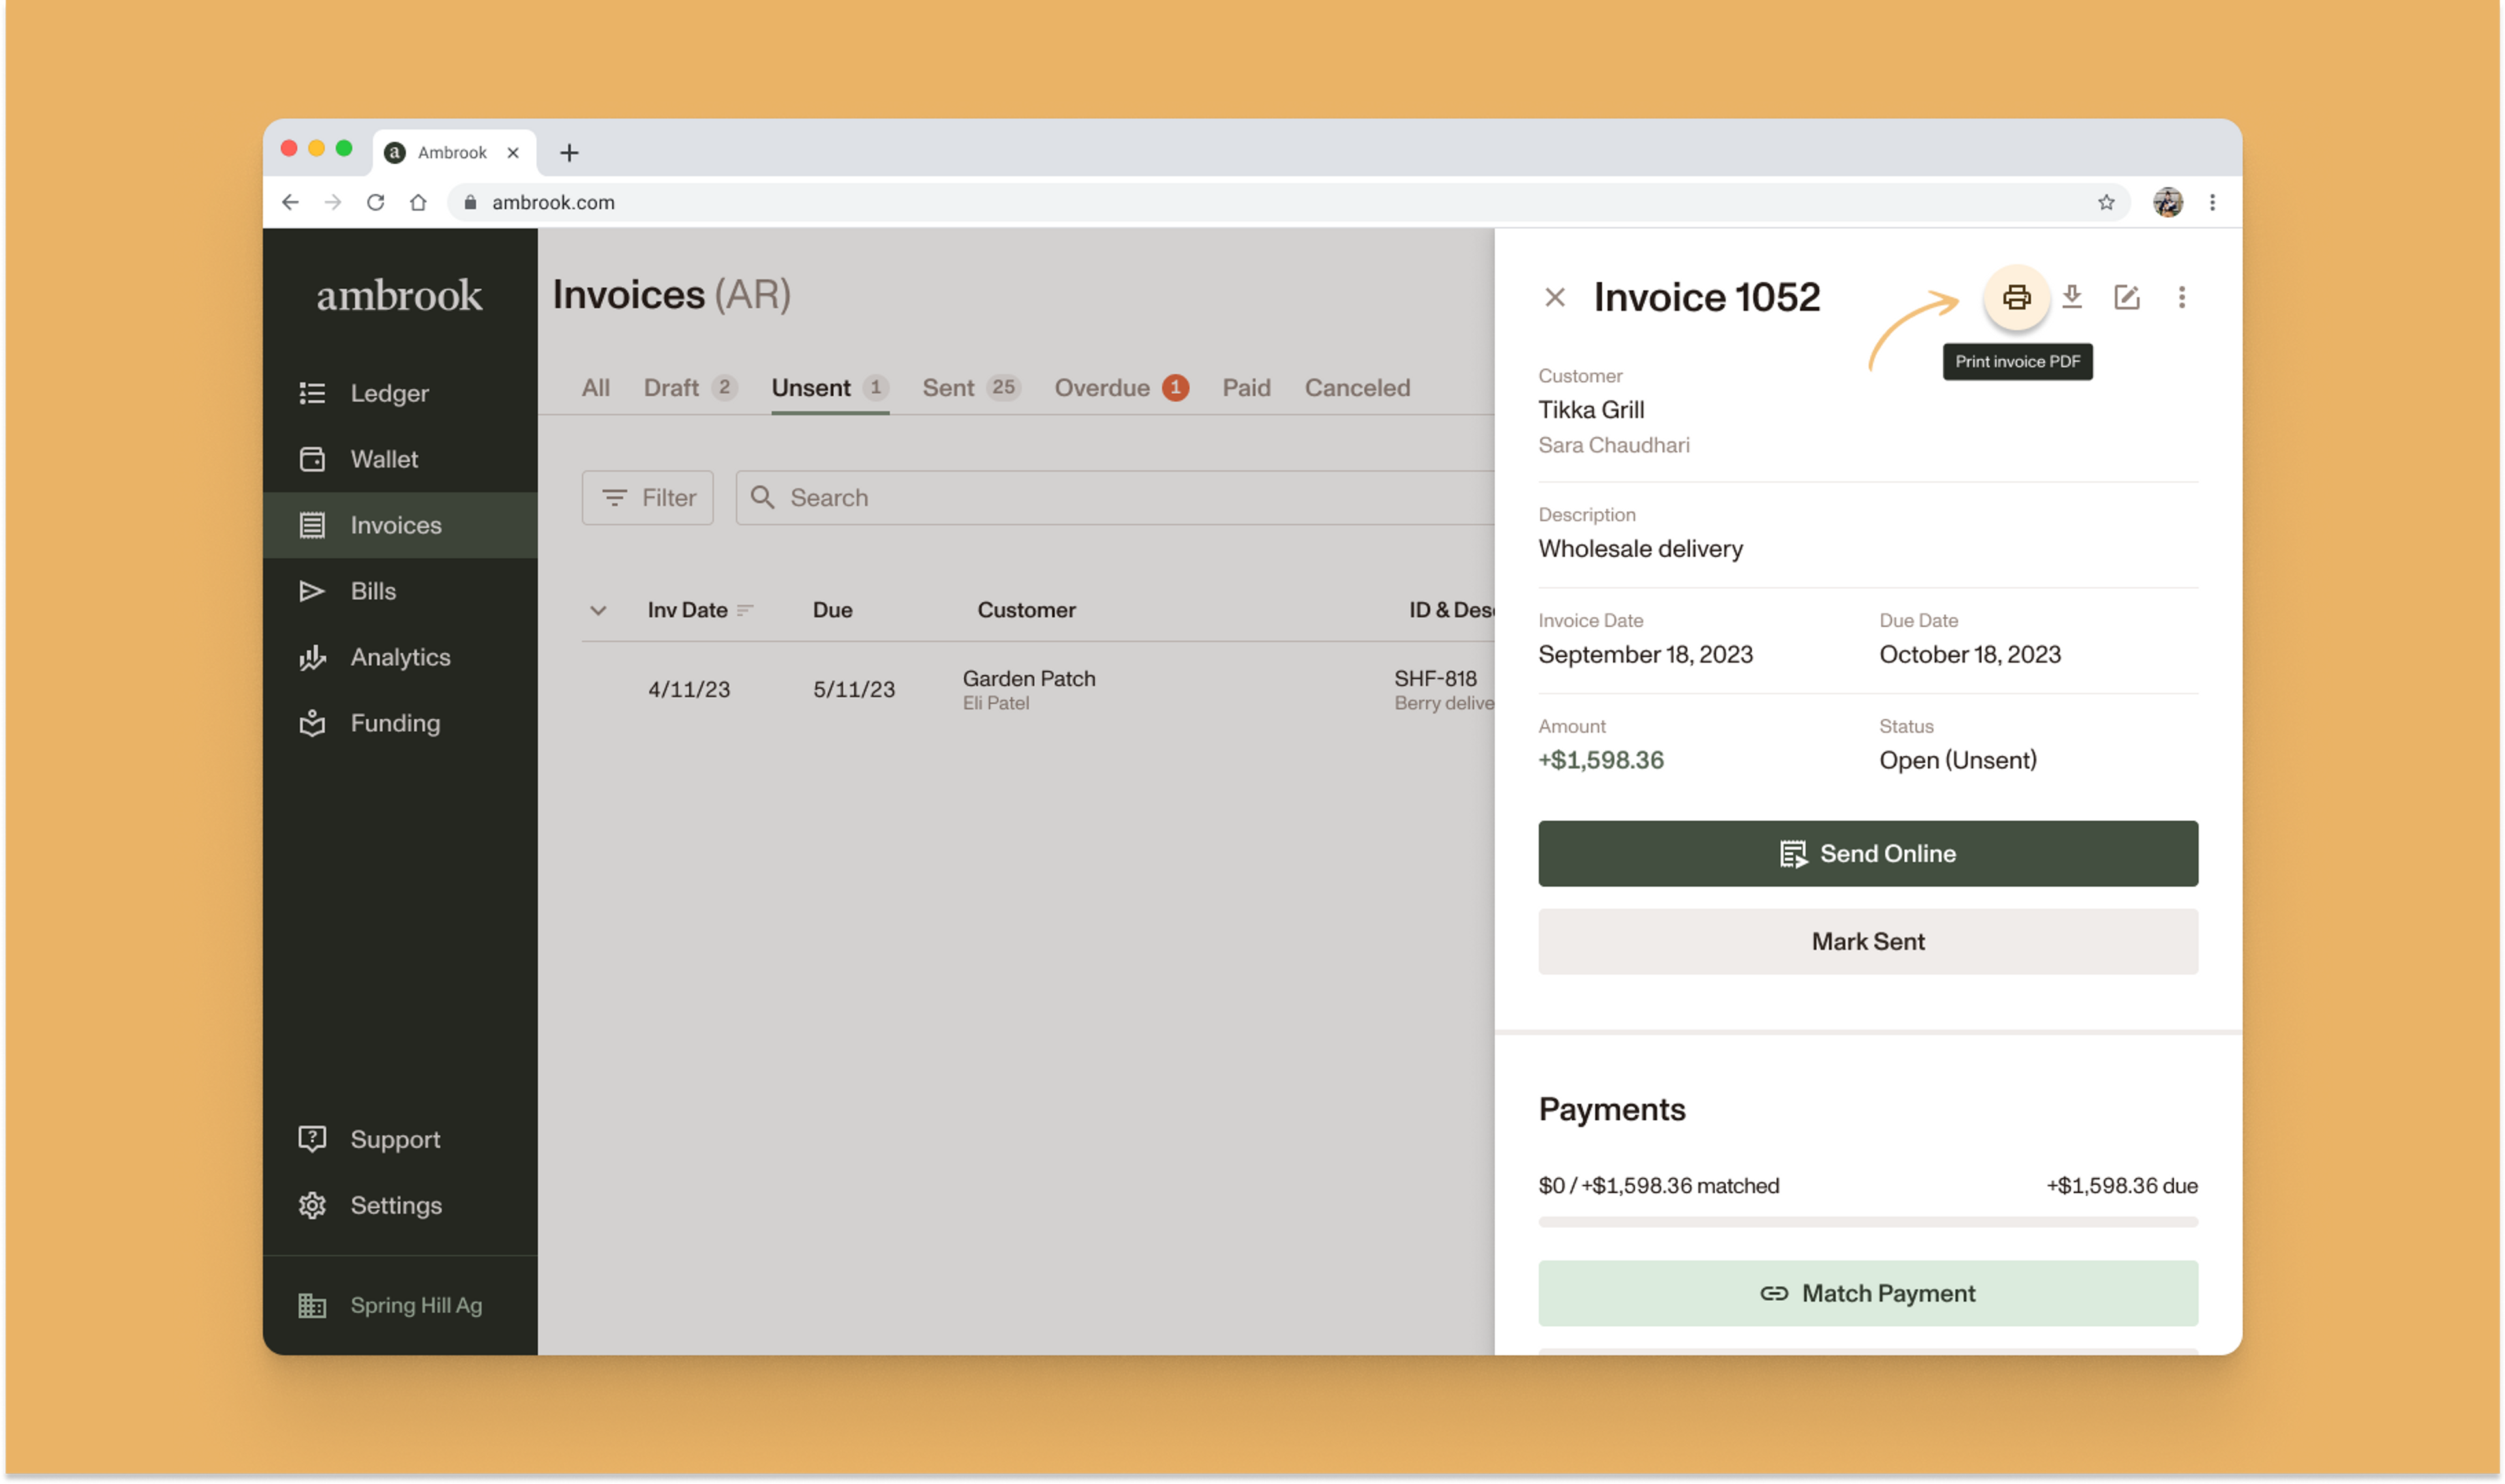The width and height of the screenshot is (2505, 1484).
Task: Open Settings gear in sidebar
Action: point(394,1205)
